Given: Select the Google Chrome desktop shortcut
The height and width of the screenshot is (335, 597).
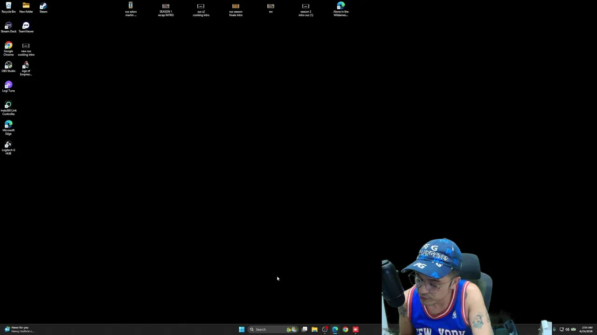Looking at the screenshot, I should (8, 49).
